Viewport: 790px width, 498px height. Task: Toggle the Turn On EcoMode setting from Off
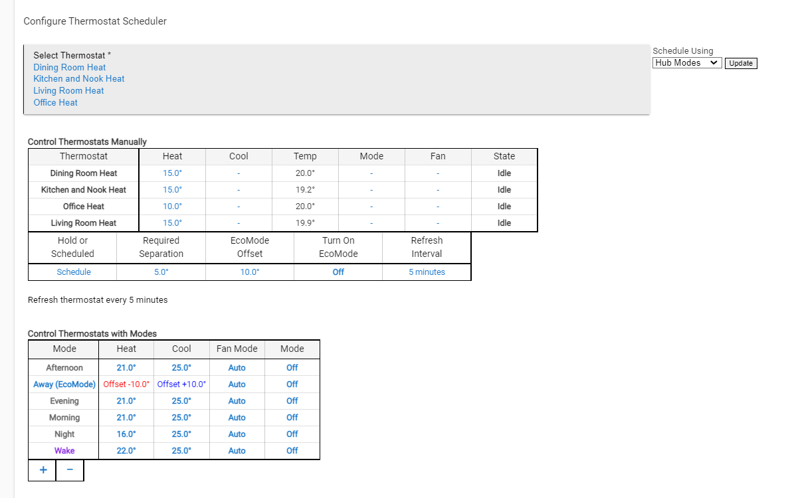point(338,272)
